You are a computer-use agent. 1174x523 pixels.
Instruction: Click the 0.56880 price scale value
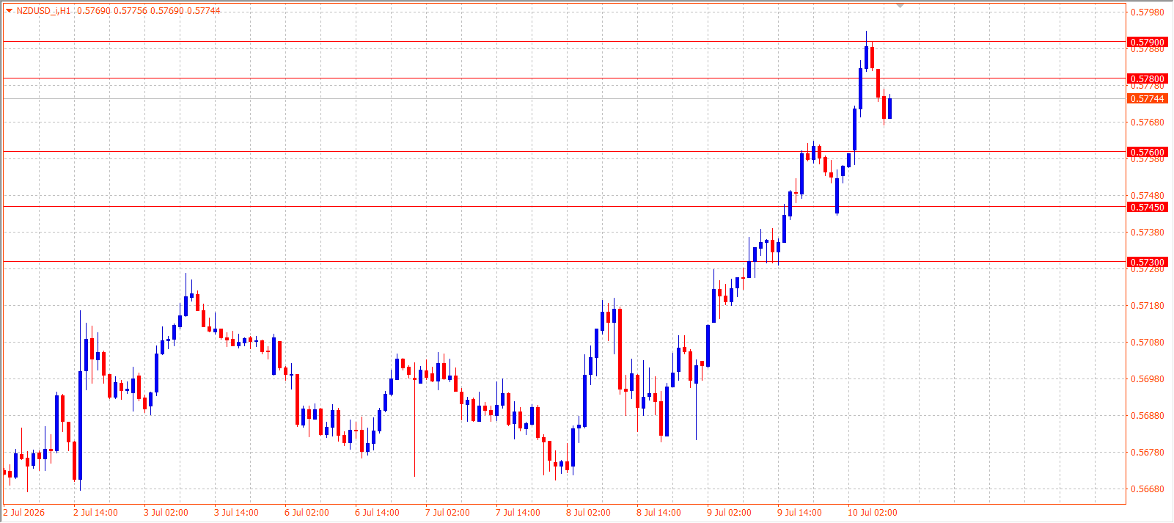[1147, 416]
